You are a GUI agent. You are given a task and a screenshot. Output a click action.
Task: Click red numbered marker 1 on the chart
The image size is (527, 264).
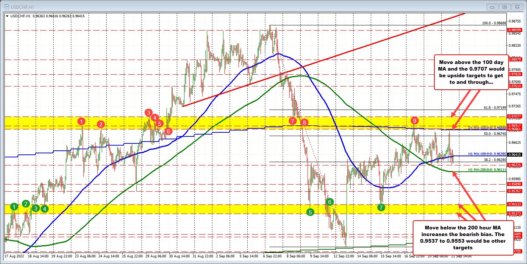(82, 121)
